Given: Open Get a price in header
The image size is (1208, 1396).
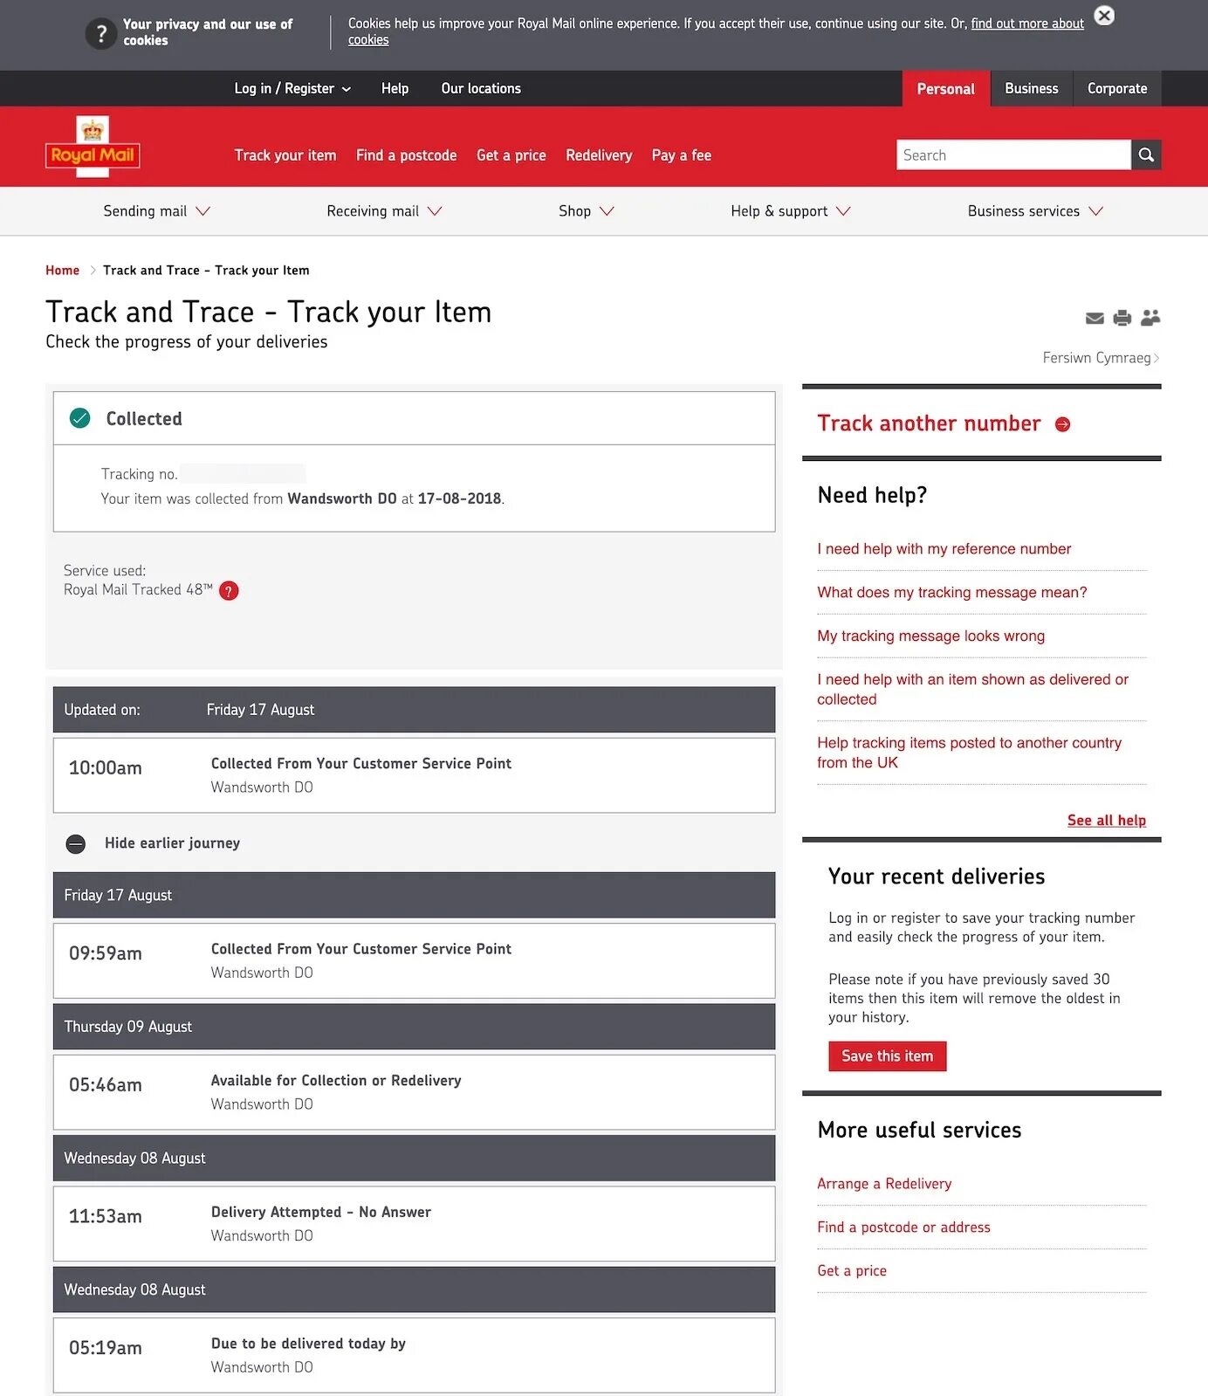Looking at the screenshot, I should (511, 155).
